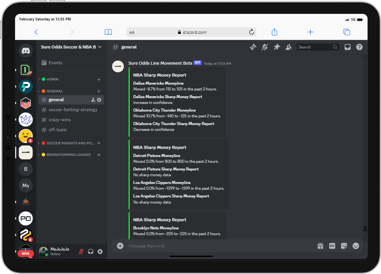Open the Ms server icon
Image resolution: width=381 pixels, height=274 pixels.
pyautogui.click(x=25, y=185)
